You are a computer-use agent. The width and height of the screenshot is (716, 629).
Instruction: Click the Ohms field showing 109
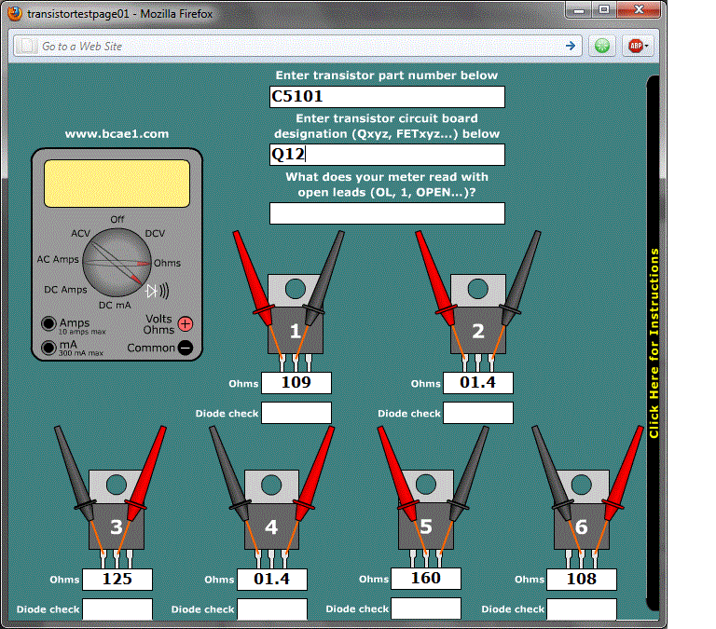296,382
